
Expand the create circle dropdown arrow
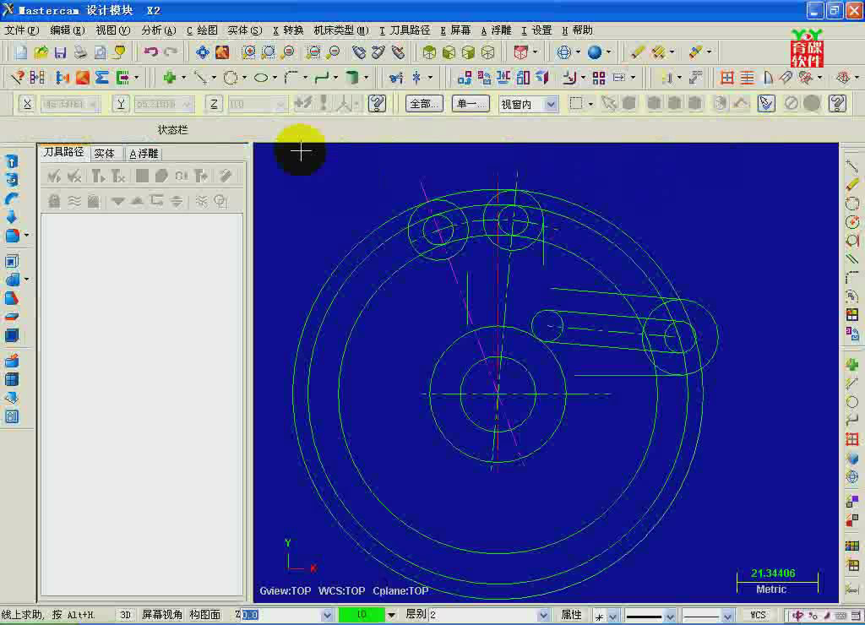(x=244, y=78)
